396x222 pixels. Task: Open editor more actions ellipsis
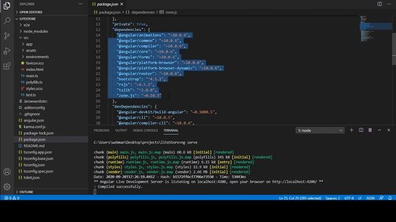tap(389, 4)
